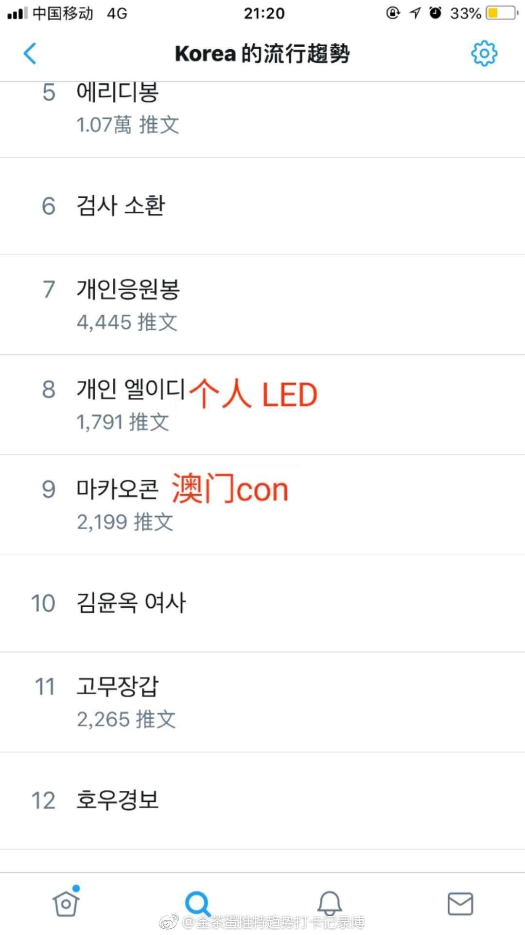525x935 pixels.
Task: Select the Search magnifier tab
Action: pyautogui.click(x=197, y=904)
